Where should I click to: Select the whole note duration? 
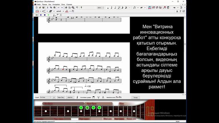(x=108, y=8)
